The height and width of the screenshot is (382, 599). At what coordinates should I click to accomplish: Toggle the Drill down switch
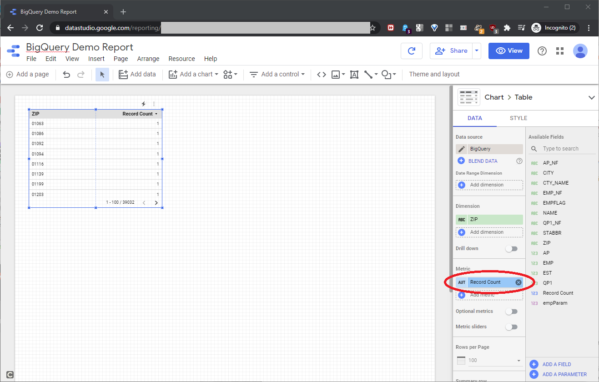coord(512,249)
